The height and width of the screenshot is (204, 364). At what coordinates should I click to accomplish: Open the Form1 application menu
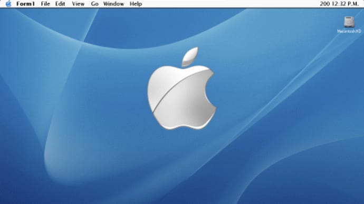[25, 4]
